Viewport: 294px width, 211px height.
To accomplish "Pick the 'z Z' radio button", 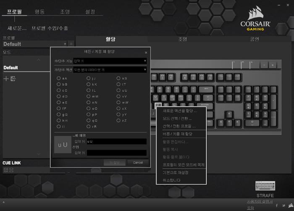I will (118, 121).
